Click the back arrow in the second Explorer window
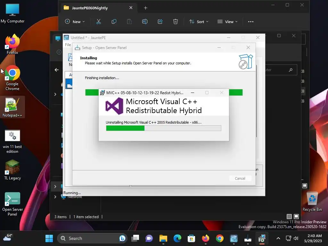 coord(57,70)
